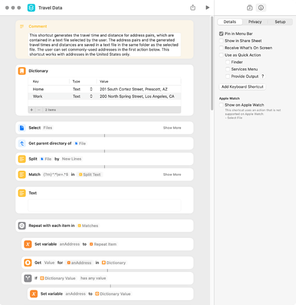Switch to the Details tab
The height and width of the screenshot is (305, 296).
pos(230,22)
